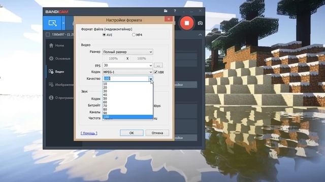
Task: Select the AVI container radio button
Action: pyautogui.click(x=104, y=35)
